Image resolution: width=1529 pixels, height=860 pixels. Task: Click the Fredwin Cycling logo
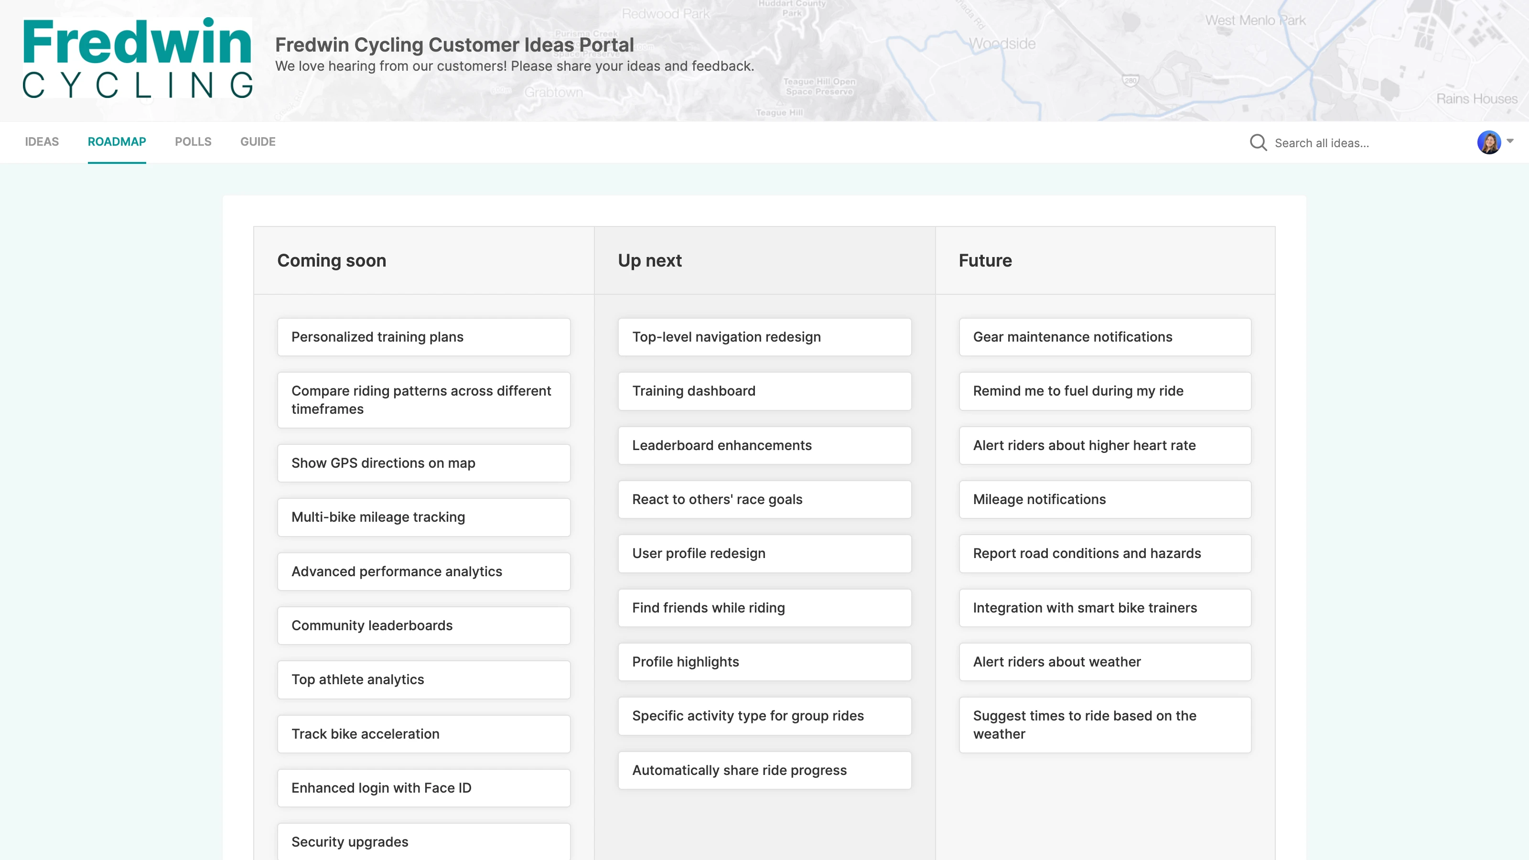click(x=138, y=57)
